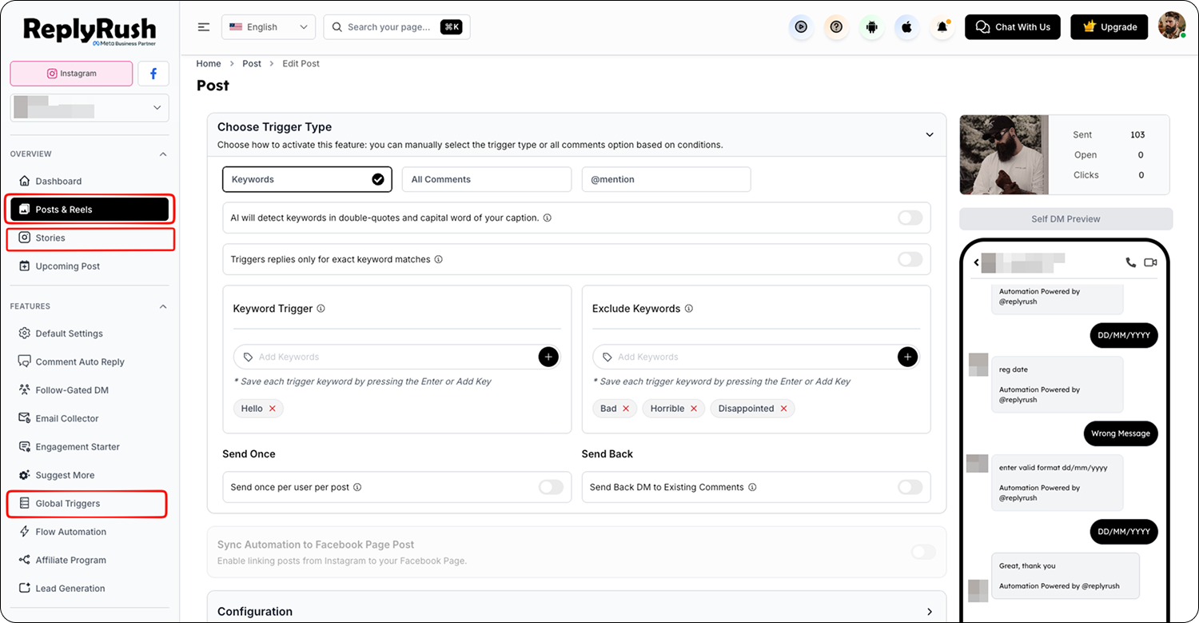
Task: Collapse the Choose Trigger Type panel
Action: (930, 134)
